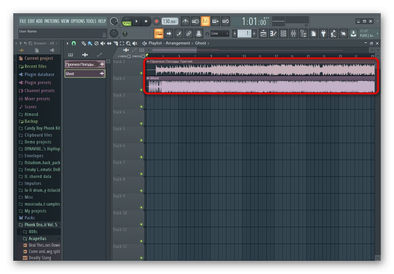The image size is (394, 274).
Task: Select the Slip tool in playlist toolbar
Action: click(109, 43)
